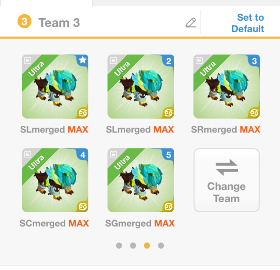Go to second team page dot
The width and height of the screenshot is (280, 270).
click(133, 245)
